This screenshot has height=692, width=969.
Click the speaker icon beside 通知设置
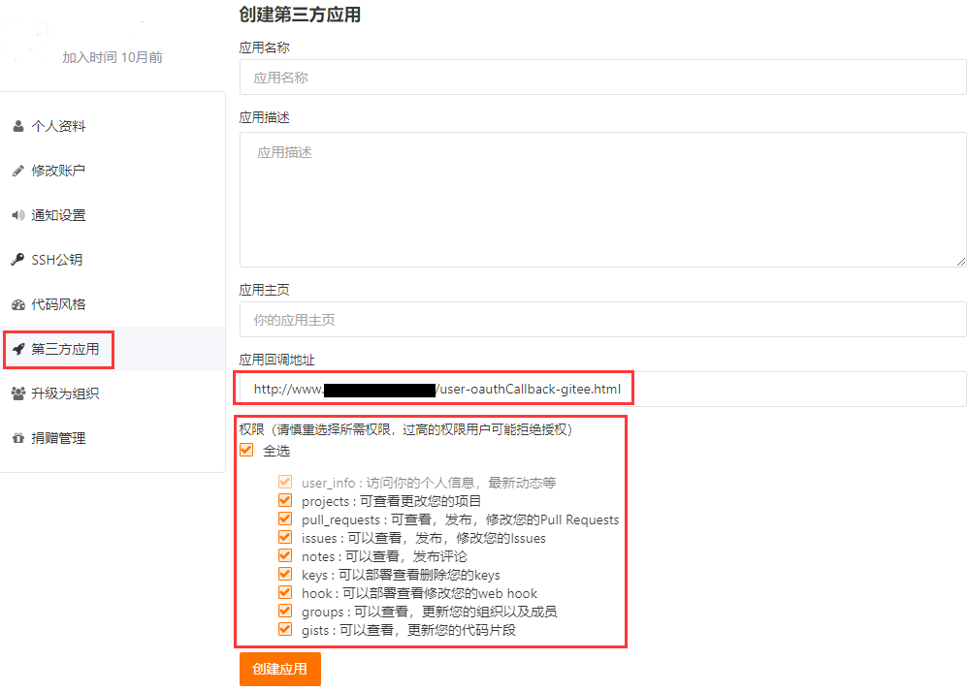click(18, 215)
